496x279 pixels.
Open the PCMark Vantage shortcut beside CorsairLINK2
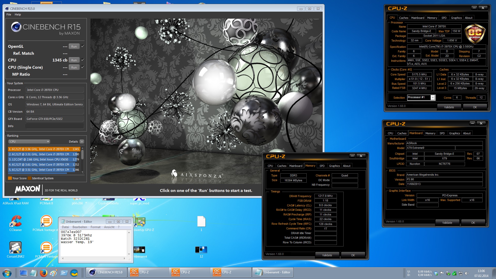47,250
